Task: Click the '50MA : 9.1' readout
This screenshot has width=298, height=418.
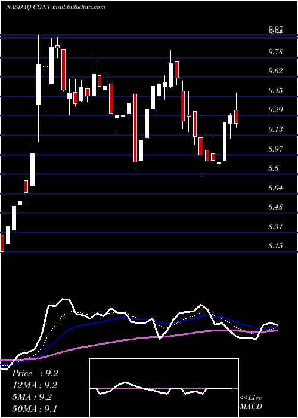Action: 35,408
